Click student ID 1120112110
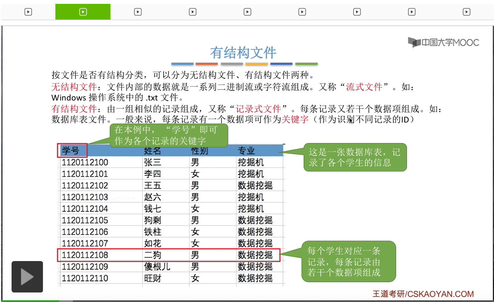 point(85,278)
